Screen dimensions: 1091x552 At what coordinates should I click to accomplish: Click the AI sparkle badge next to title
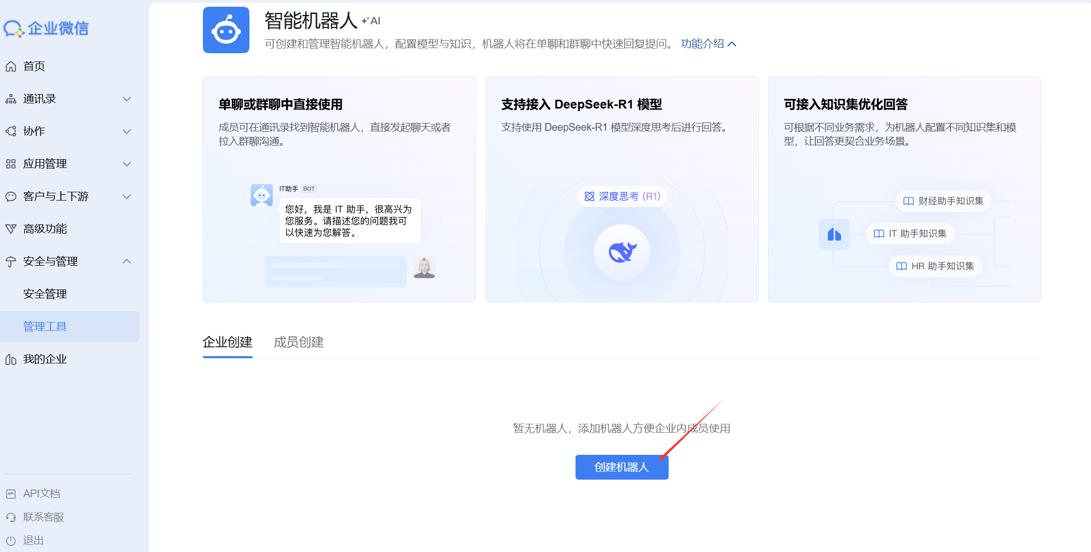click(371, 21)
